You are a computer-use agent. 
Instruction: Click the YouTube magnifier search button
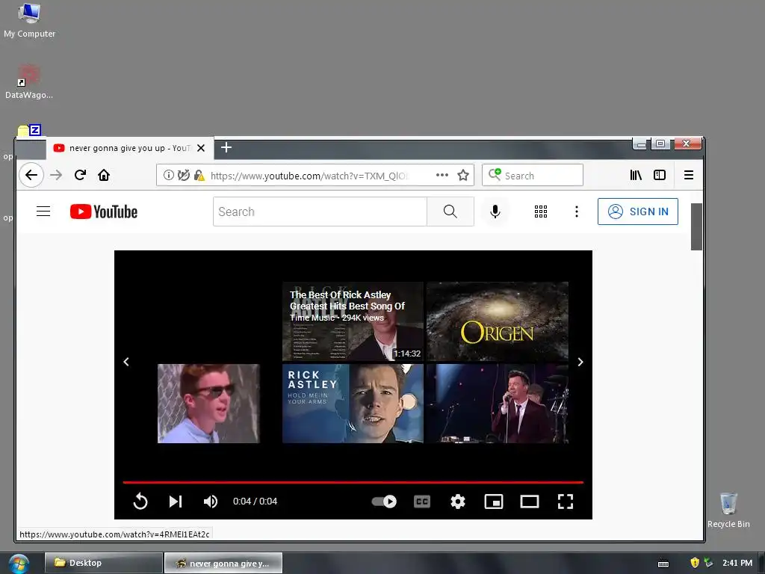(x=450, y=212)
